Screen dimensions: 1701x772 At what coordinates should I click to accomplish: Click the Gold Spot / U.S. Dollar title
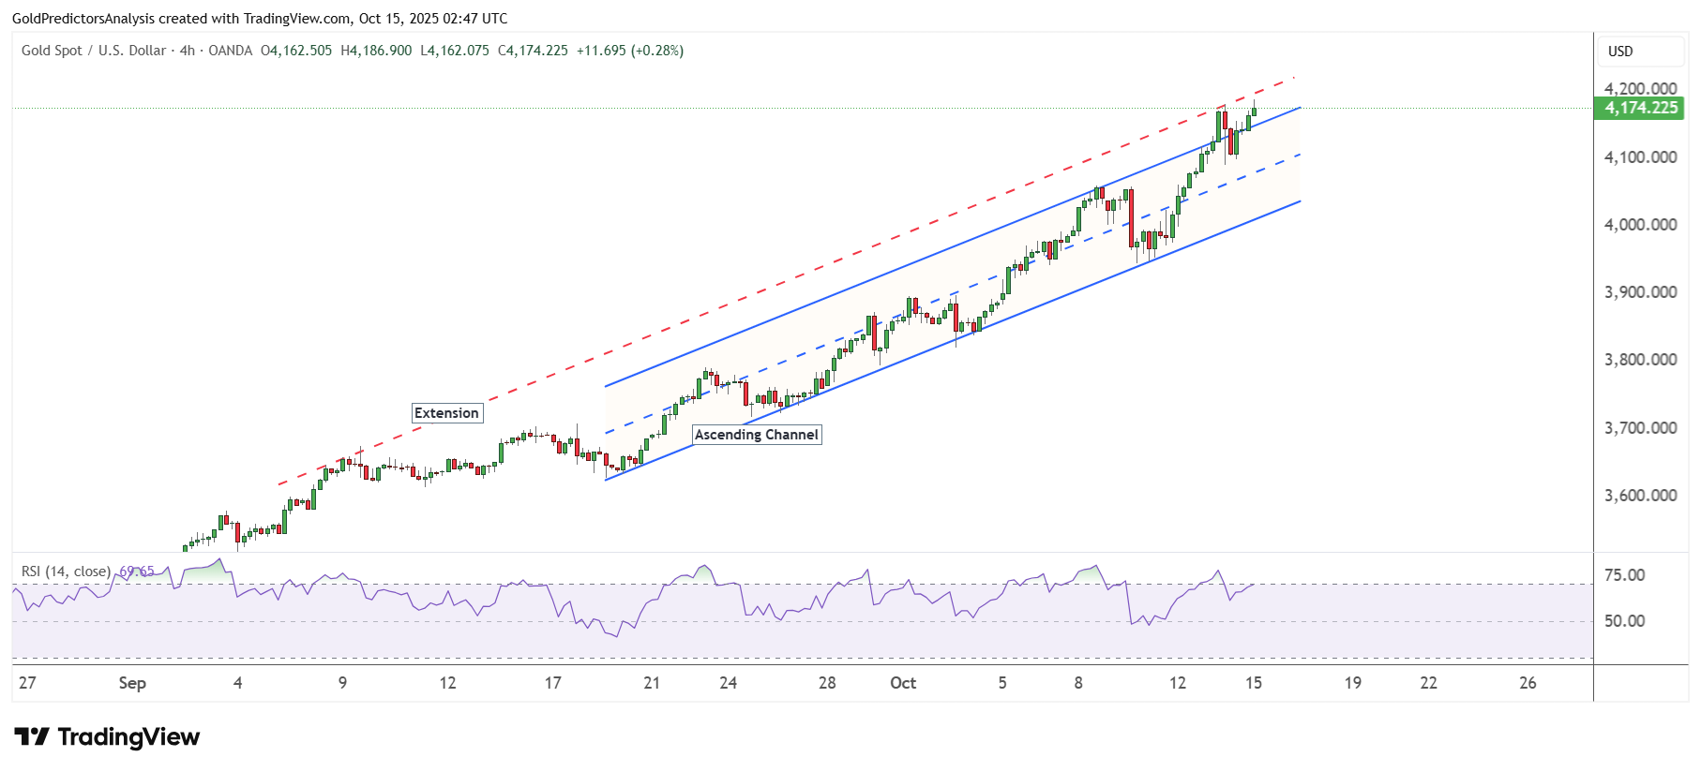point(94,51)
